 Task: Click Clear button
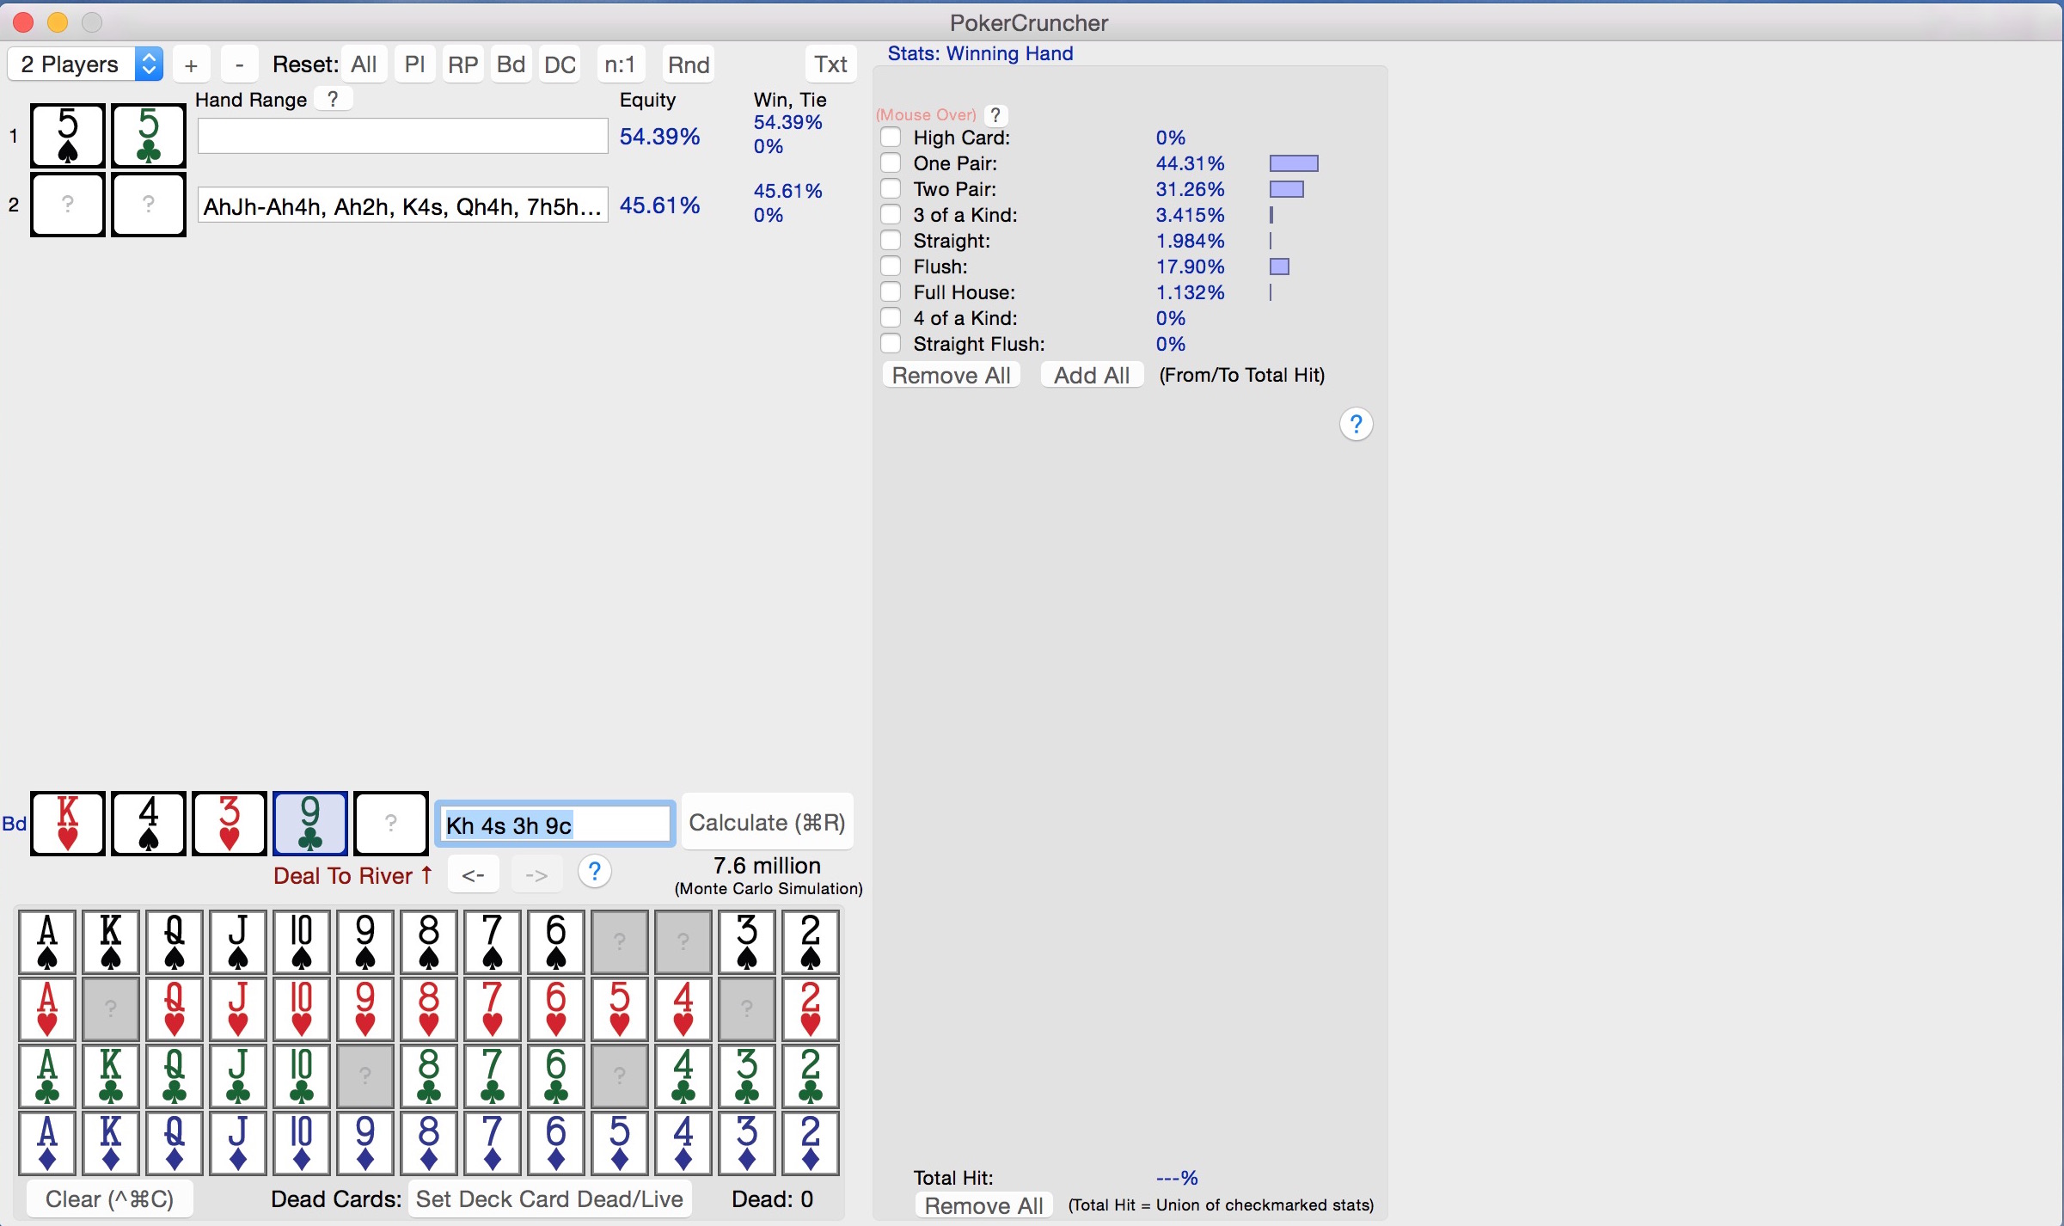(109, 1199)
